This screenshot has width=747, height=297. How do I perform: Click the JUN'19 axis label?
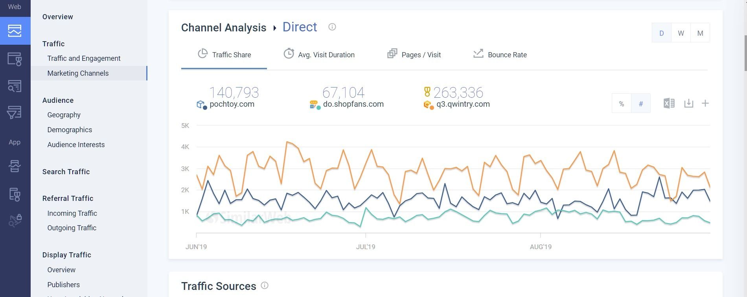coord(196,247)
